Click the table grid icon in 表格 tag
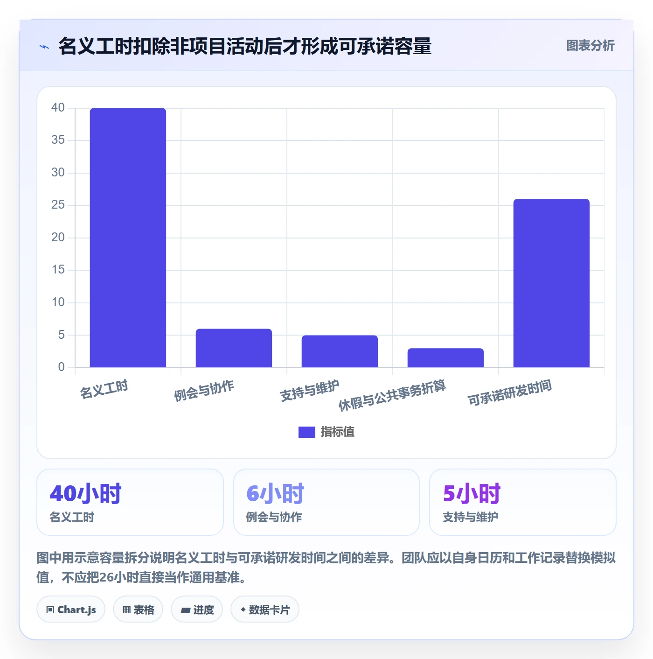This screenshot has height=659, width=653. pos(126,610)
